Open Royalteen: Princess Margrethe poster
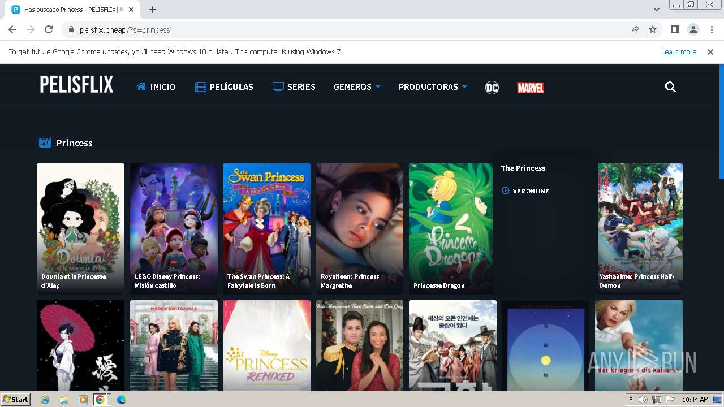 [360, 229]
